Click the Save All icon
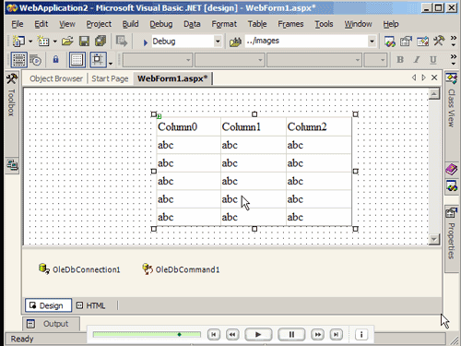 coord(100,42)
